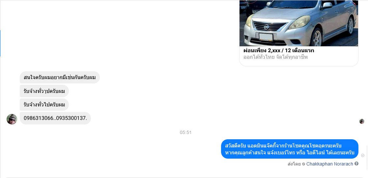Select the message รับจ้างทั่วไปครับผม
Screen dimensions: 368x178
[x=44, y=105]
